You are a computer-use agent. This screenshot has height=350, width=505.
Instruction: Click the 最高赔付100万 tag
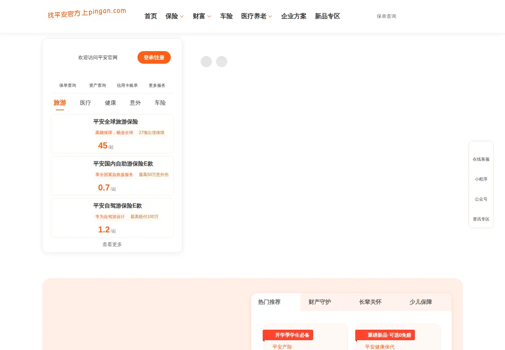pos(144,217)
